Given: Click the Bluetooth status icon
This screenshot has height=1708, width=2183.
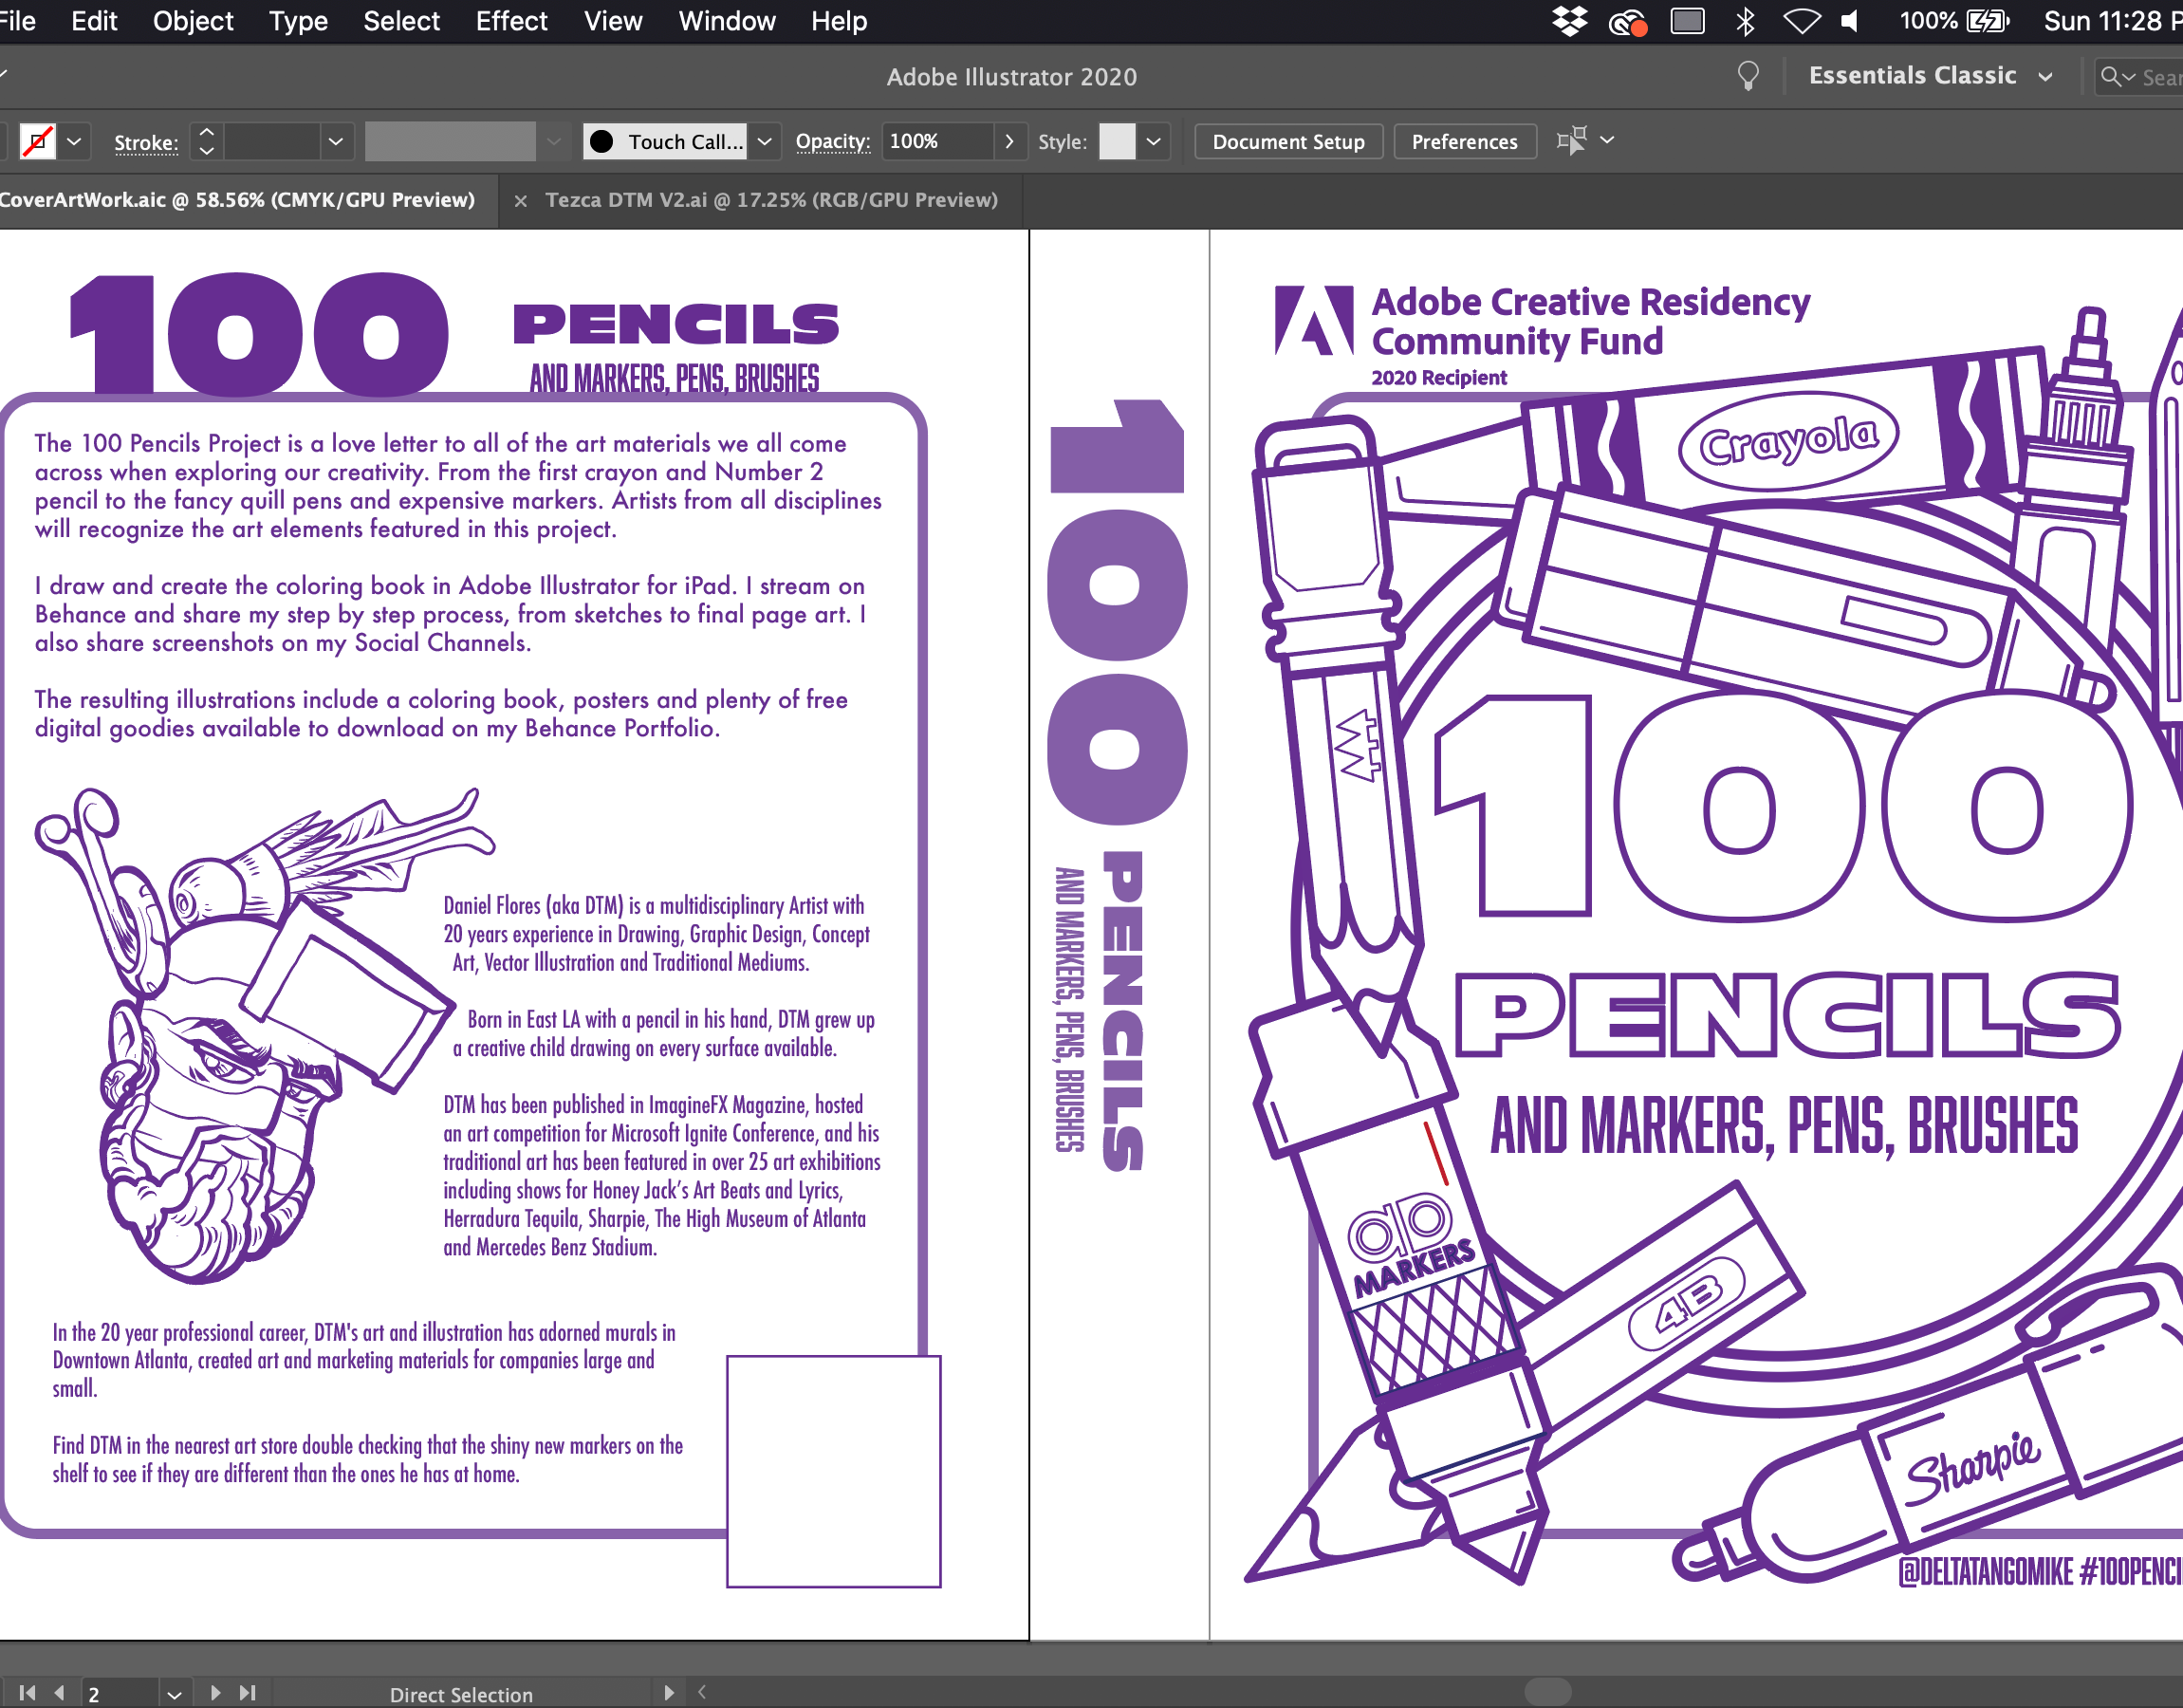Looking at the screenshot, I should pyautogui.click(x=1746, y=21).
